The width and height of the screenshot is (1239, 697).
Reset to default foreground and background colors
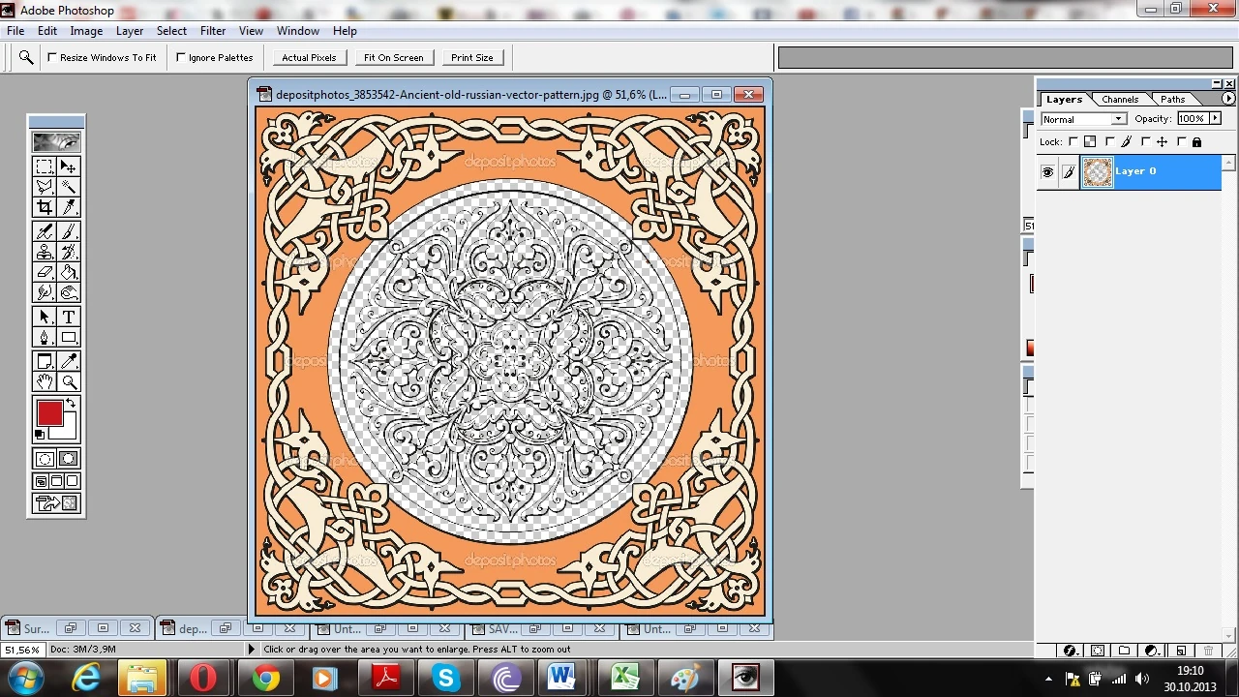[x=40, y=435]
